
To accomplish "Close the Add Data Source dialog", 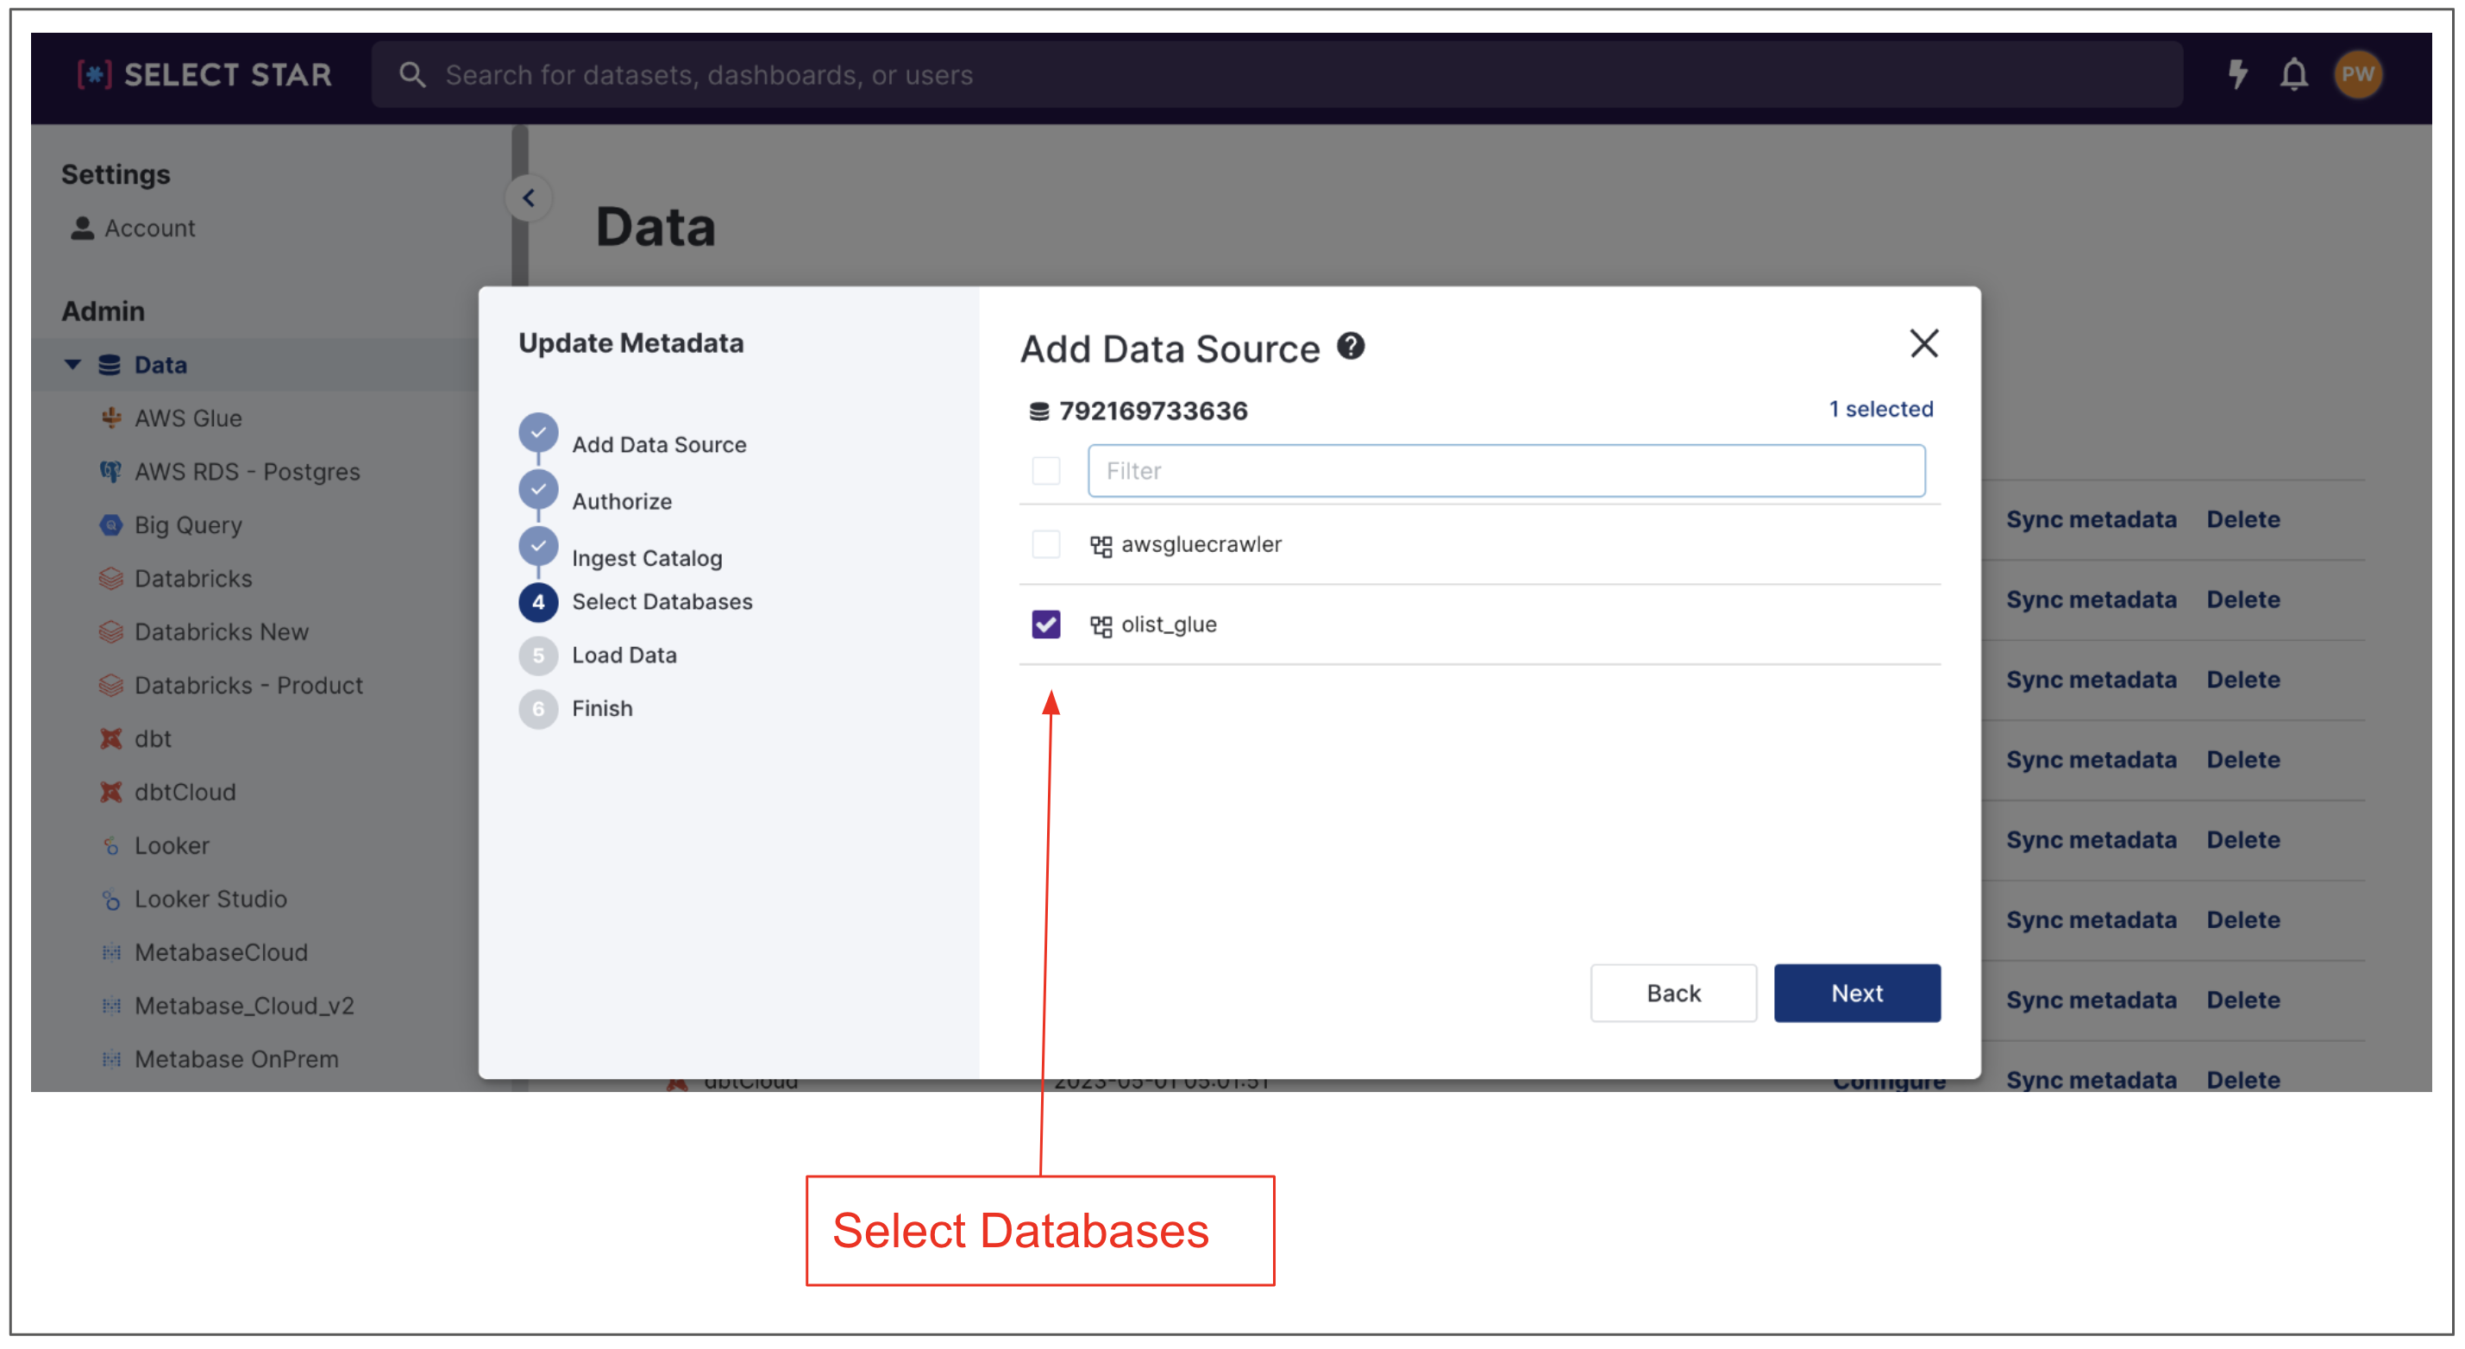I will 1923,343.
